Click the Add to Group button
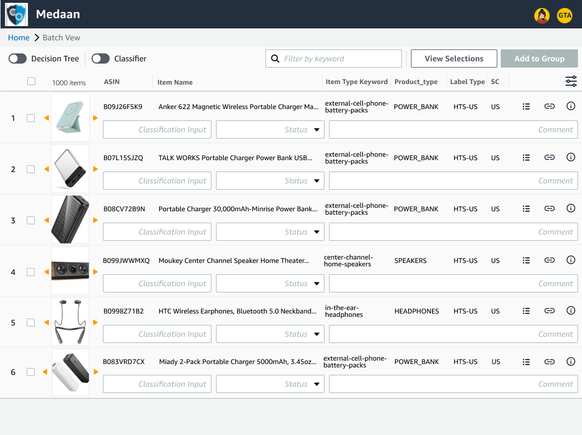Image resolution: width=582 pixels, height=435 pixels. pos(539,58)
